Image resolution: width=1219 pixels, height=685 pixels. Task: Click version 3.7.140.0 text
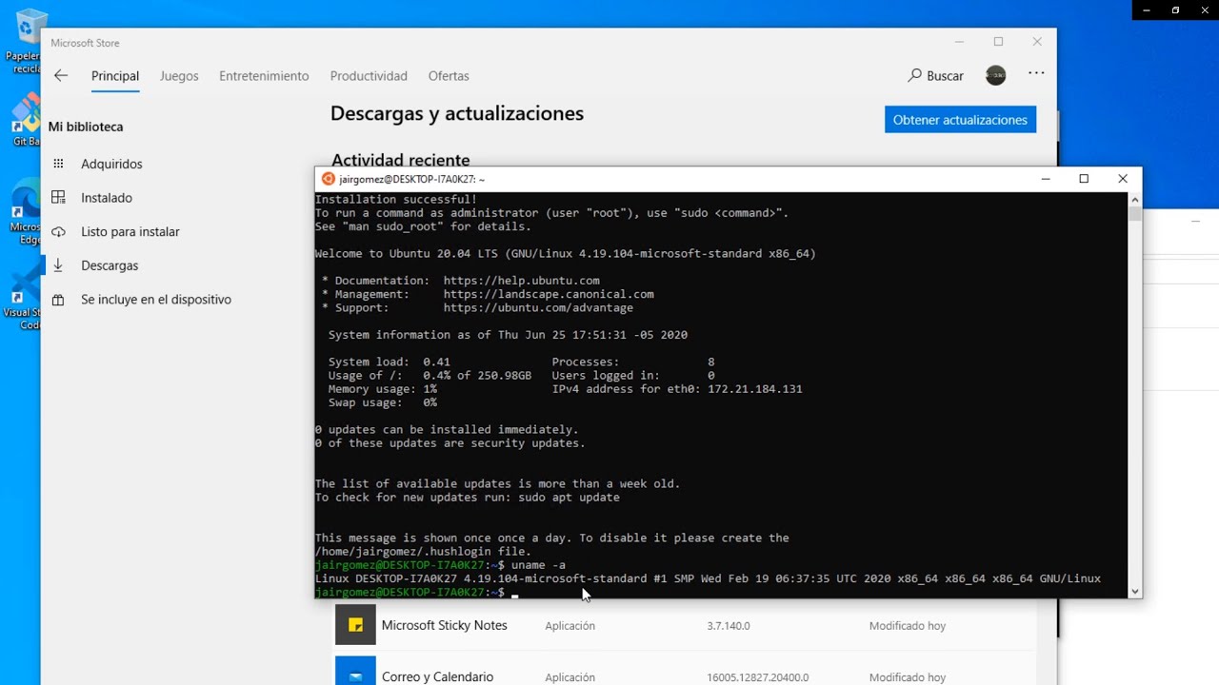pyautogui.click(x=729, y=626)
